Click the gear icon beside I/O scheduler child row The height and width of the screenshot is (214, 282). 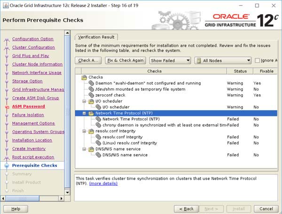point(98,107)
